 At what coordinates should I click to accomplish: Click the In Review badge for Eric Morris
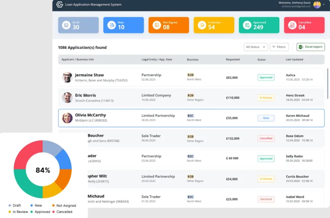coord(266,98)
